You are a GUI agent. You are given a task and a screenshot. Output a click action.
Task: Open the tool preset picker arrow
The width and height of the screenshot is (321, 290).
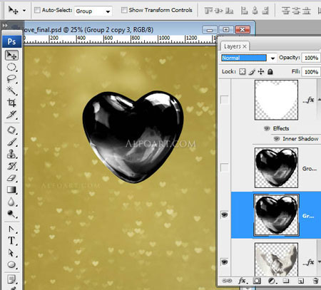[x=24, y=10]
